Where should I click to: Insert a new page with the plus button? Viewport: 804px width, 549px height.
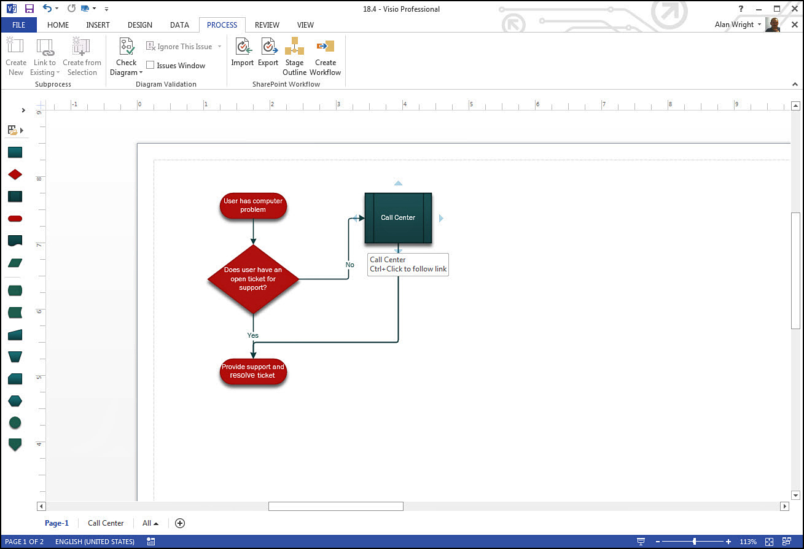(x=179, y=523)
